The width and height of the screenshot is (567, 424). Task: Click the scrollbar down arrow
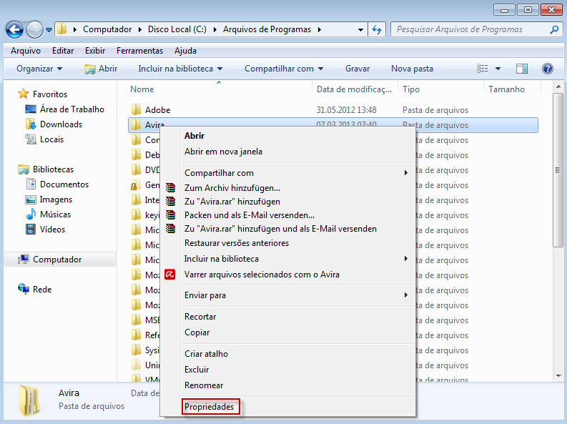(558, 376)
